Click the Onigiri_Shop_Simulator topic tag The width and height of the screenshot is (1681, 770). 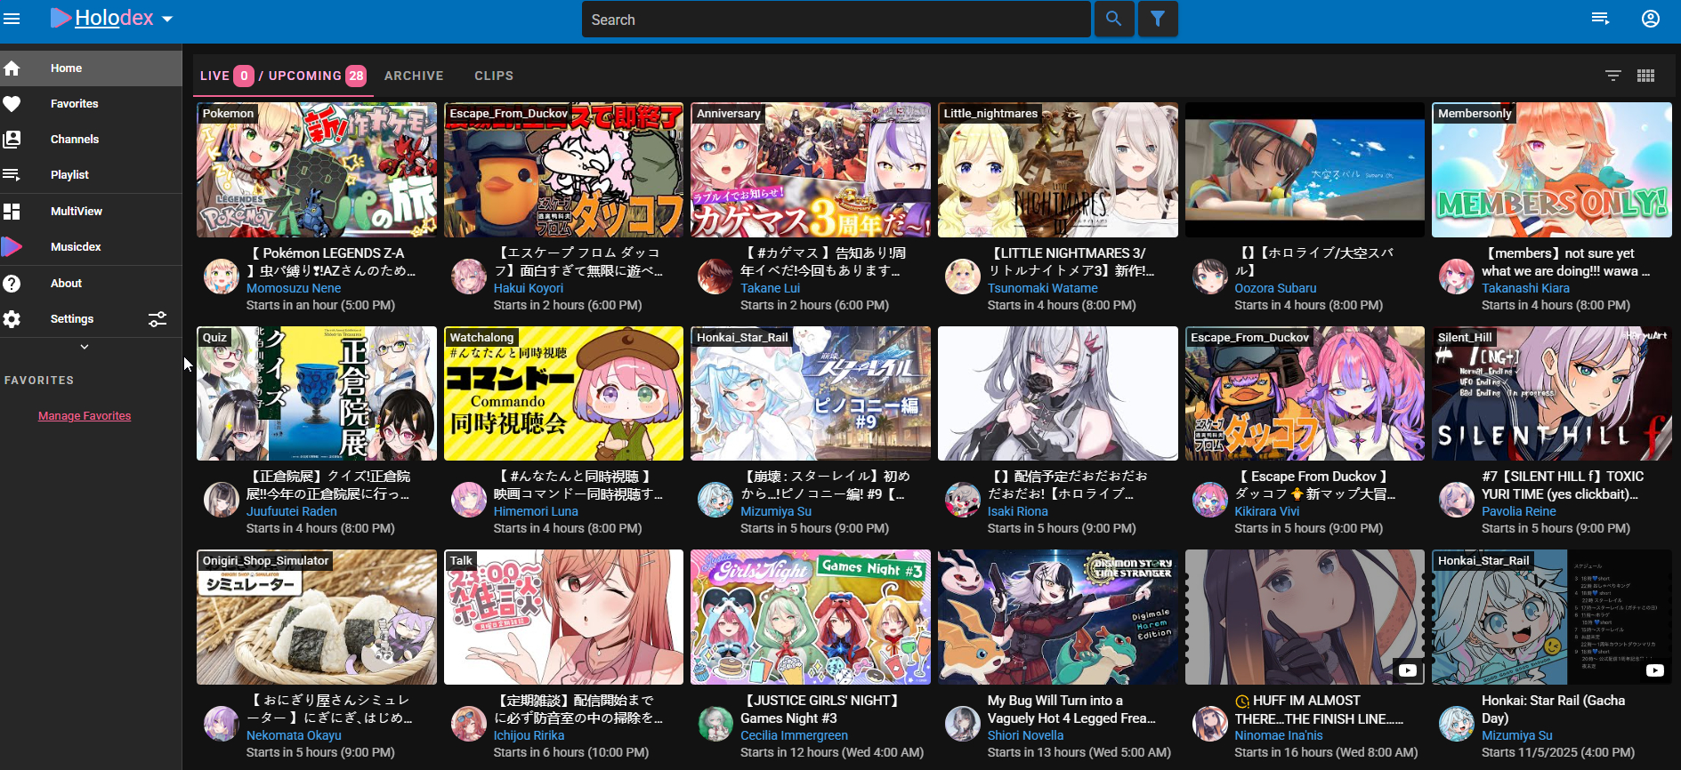click(x=265, y=560)
